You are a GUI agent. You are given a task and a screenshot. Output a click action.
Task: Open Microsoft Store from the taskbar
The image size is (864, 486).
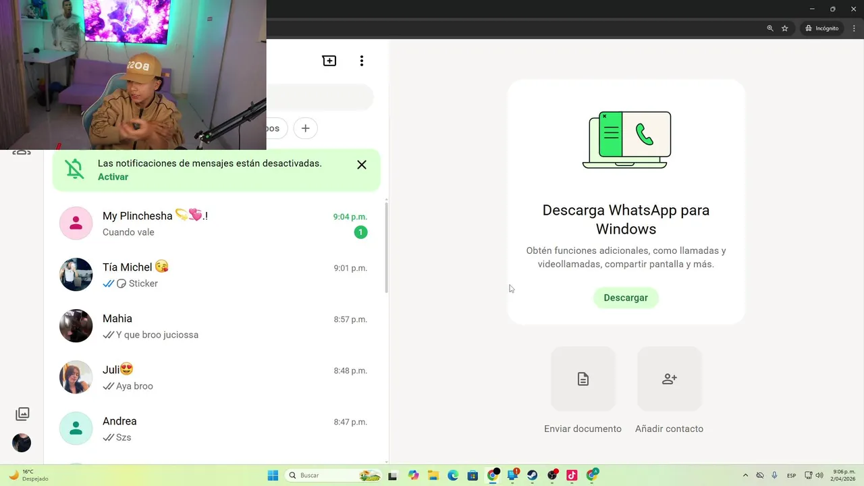473,475
